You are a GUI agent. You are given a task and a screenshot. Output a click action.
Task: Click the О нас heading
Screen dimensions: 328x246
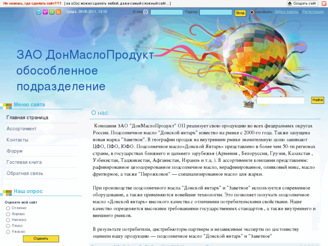tap(100, 113)
